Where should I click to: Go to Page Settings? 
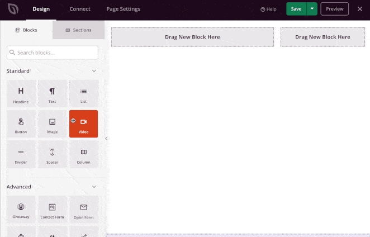124,9
